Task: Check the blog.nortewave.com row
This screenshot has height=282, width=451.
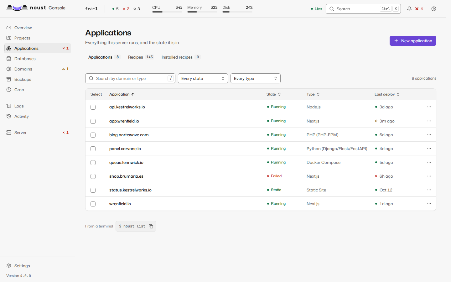Action: click(x=93, y=135)
